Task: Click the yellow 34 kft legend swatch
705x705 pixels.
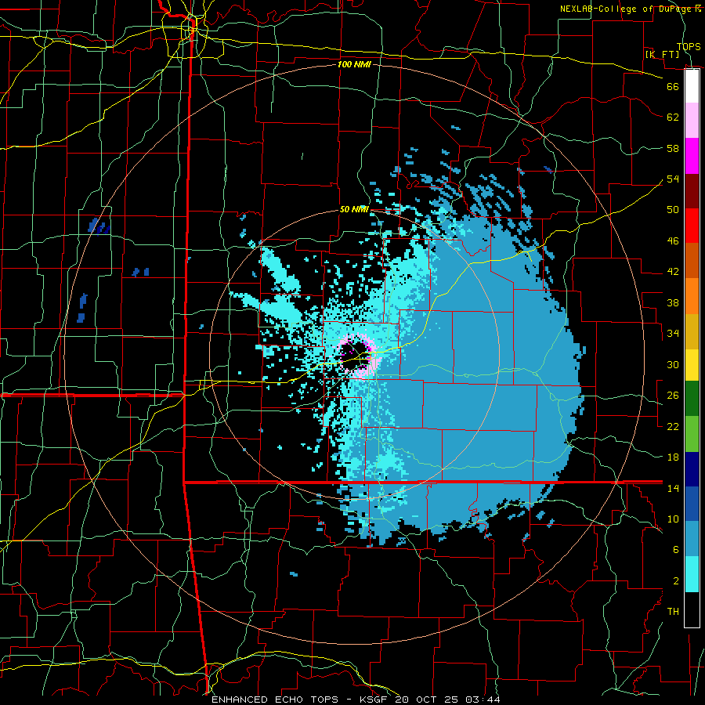Action: [692, 364]
